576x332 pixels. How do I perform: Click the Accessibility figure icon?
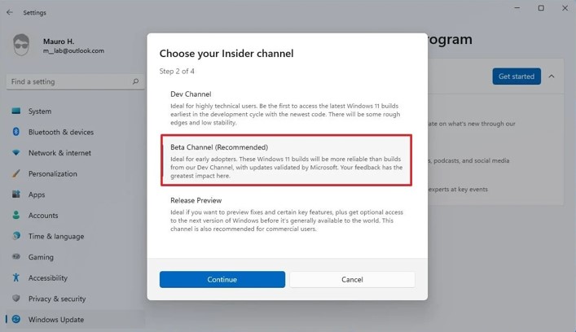[15, 277]
